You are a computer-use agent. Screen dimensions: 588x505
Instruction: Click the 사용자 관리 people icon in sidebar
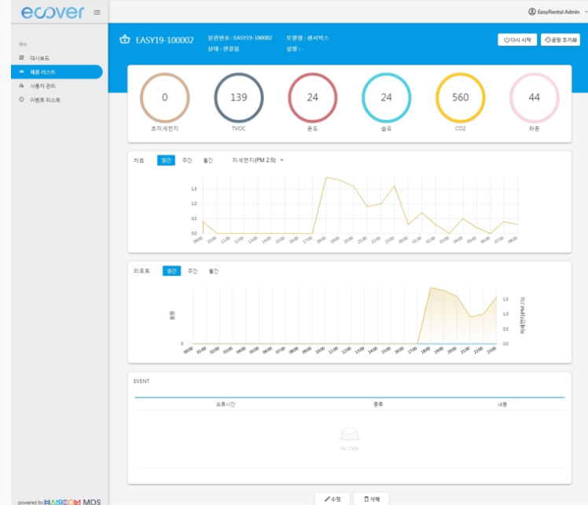coord(21,86)
